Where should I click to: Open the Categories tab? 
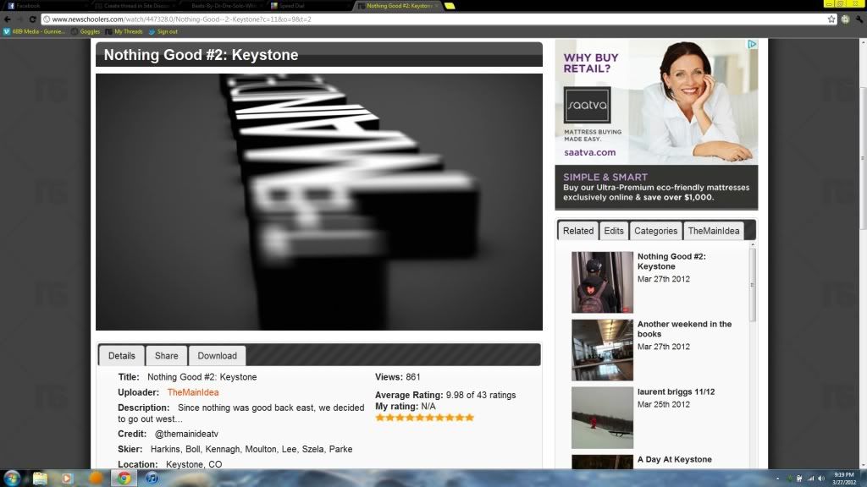tap(655, 231)
